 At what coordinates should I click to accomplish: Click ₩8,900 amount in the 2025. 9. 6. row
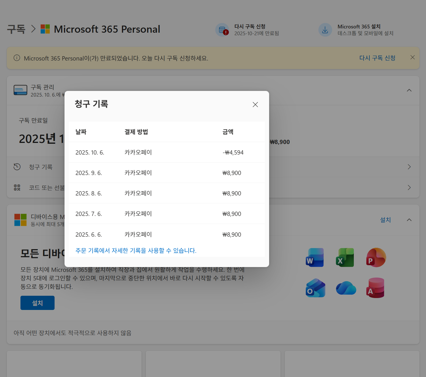pos(232,173)
